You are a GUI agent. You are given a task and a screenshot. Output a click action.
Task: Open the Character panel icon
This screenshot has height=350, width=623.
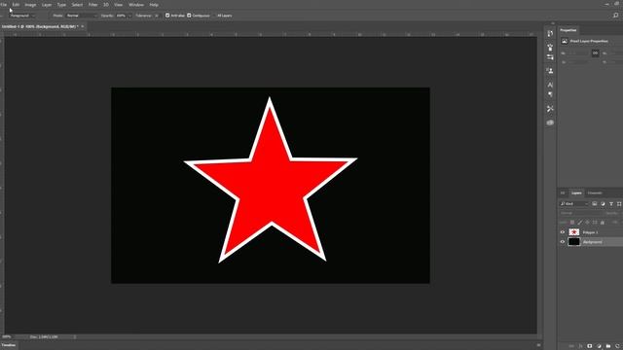click(550, 85)
